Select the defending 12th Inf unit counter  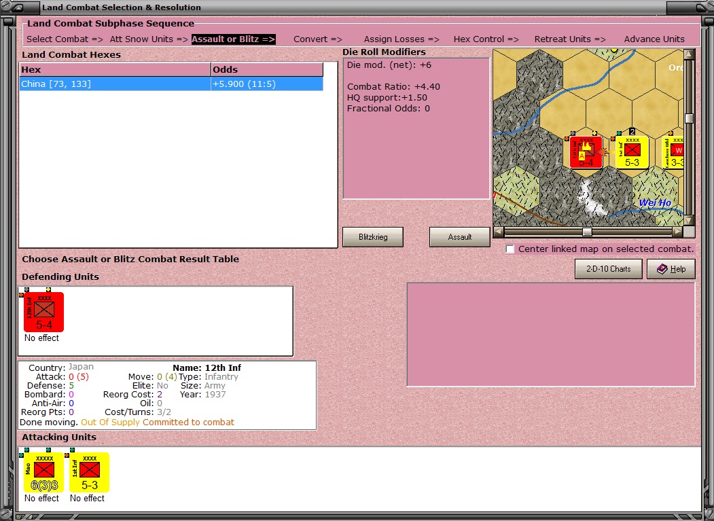click(43, 312)
